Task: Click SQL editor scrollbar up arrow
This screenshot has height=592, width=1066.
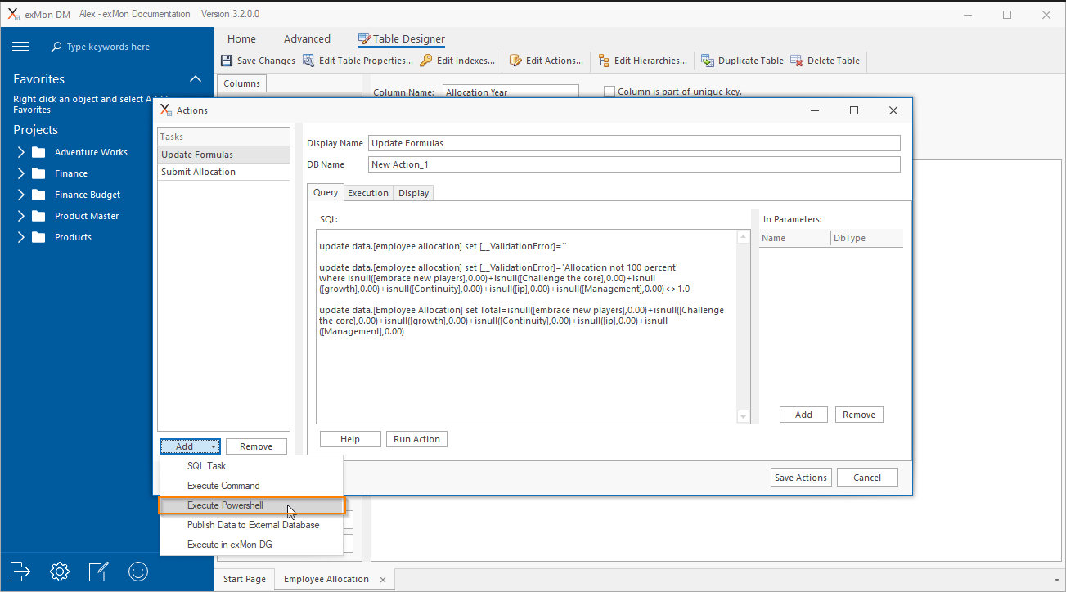Action: [744, 237]
